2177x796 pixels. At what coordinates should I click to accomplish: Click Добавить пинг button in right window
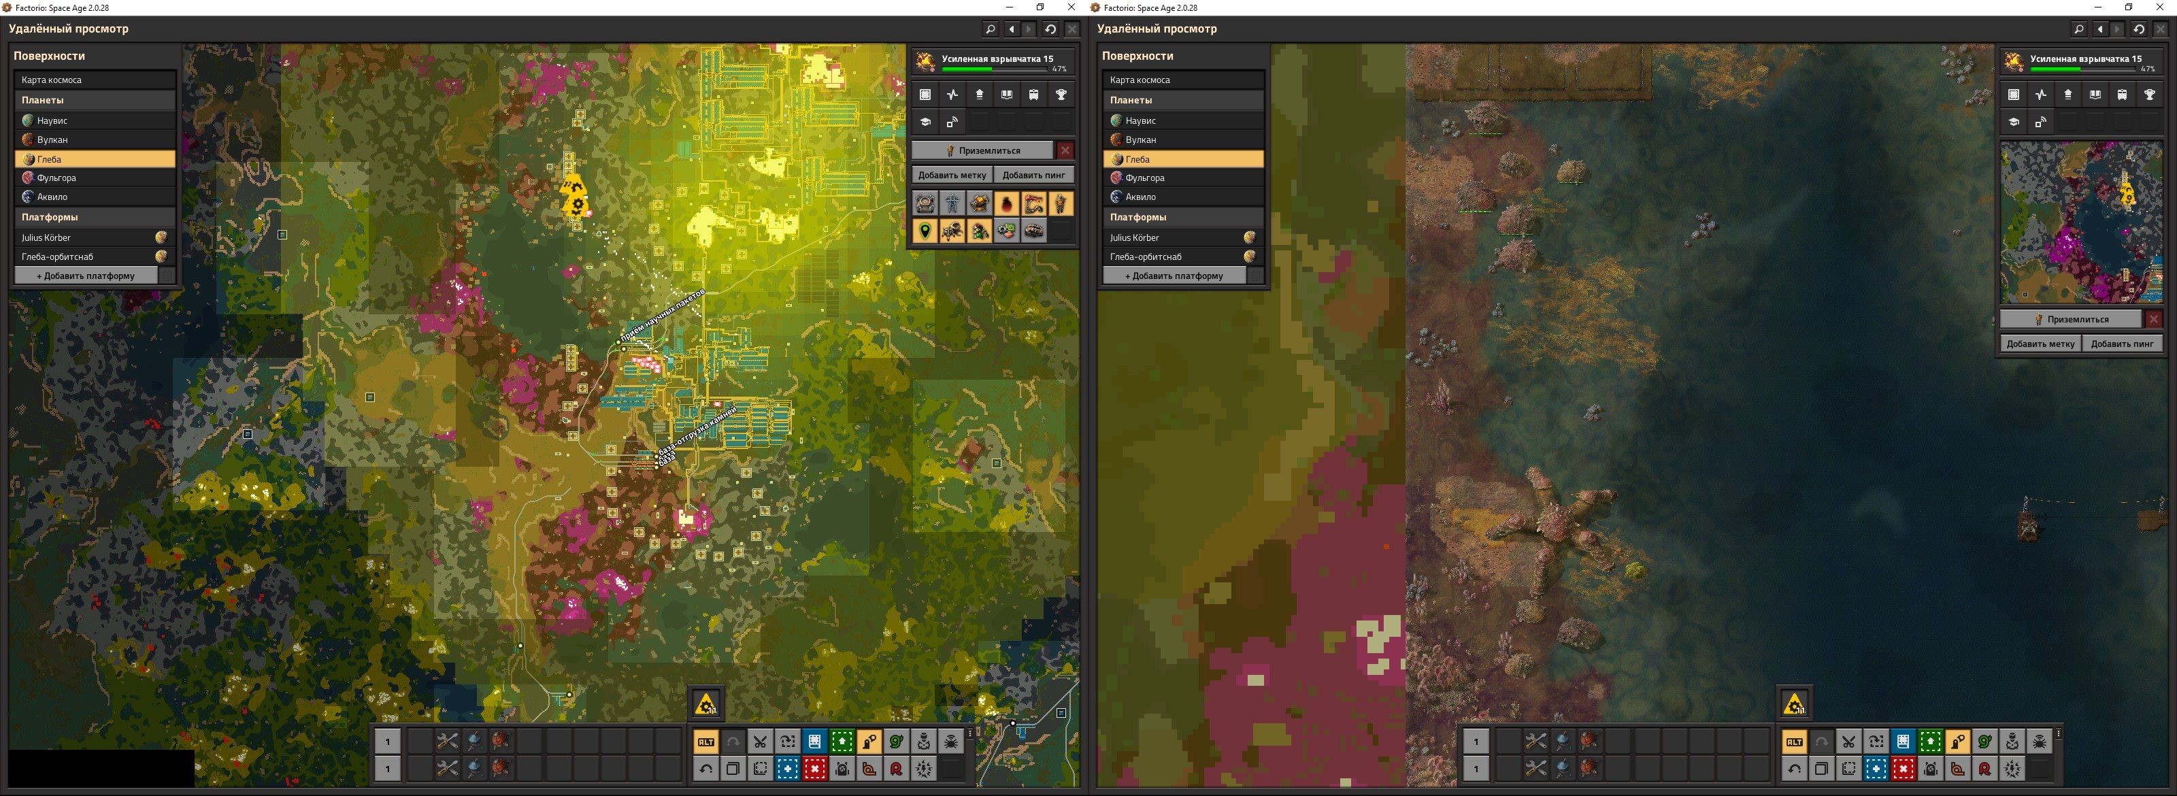pos(2122,343)
